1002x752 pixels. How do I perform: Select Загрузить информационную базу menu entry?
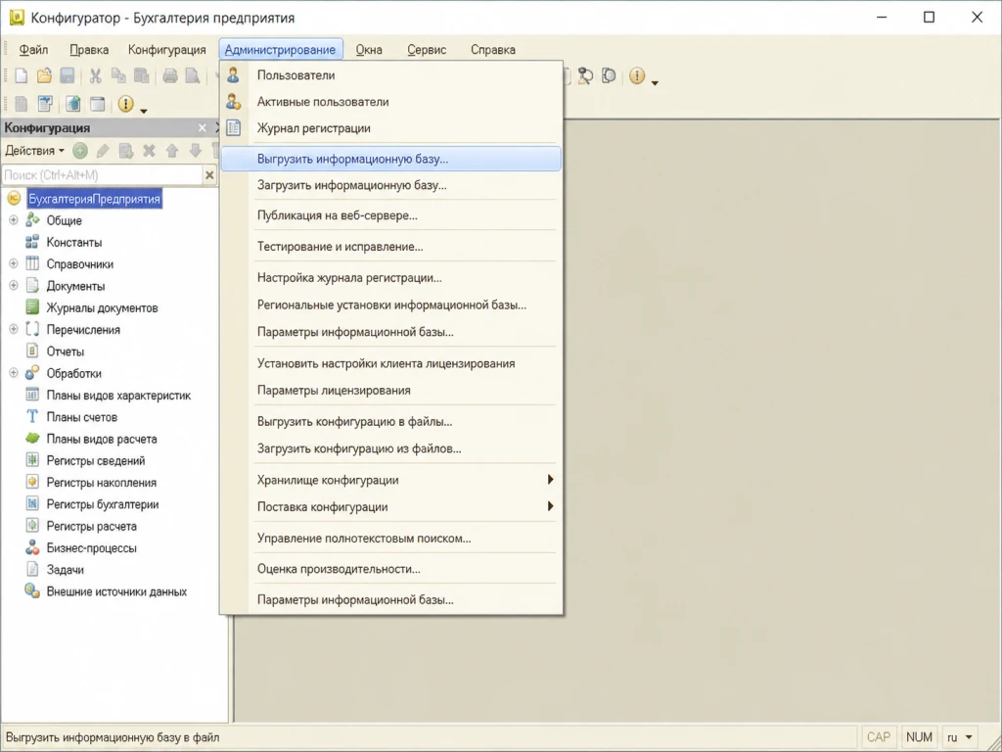391,185
